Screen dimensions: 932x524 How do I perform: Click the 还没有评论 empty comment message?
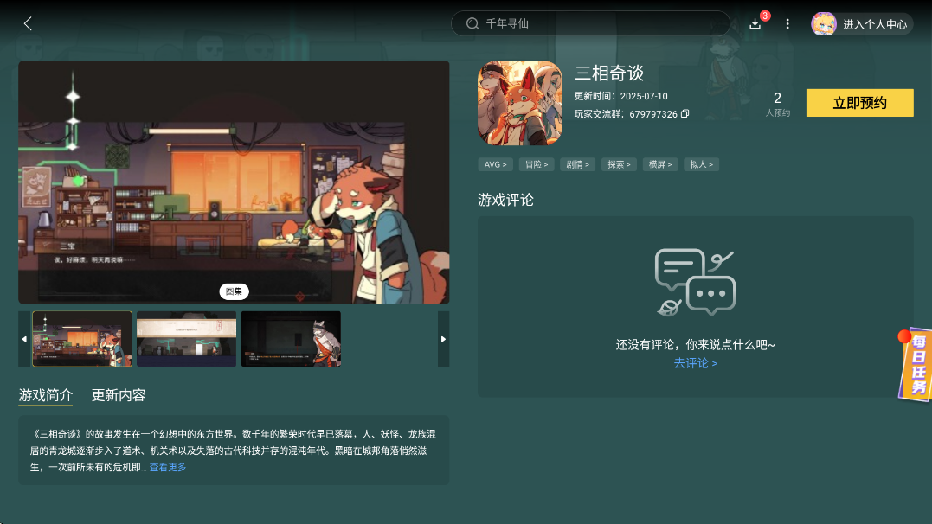tap(696, 345)
